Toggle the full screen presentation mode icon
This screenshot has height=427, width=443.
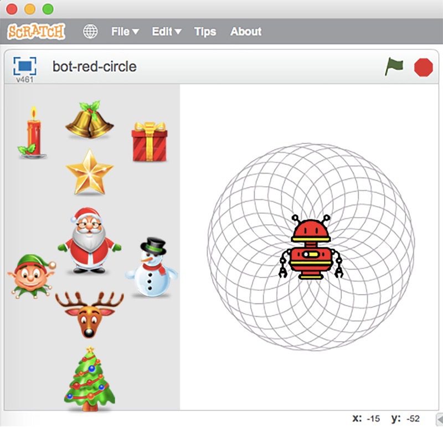pyautogui.click(x=24, y=66)
